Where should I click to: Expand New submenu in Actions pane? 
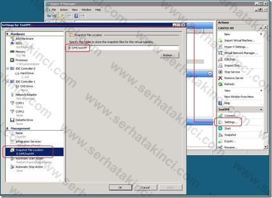coord(261,34)
